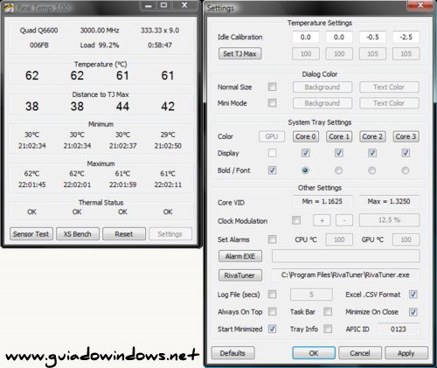
Task: Enable the Tray Info checkbox
Action: click(328, 329)
